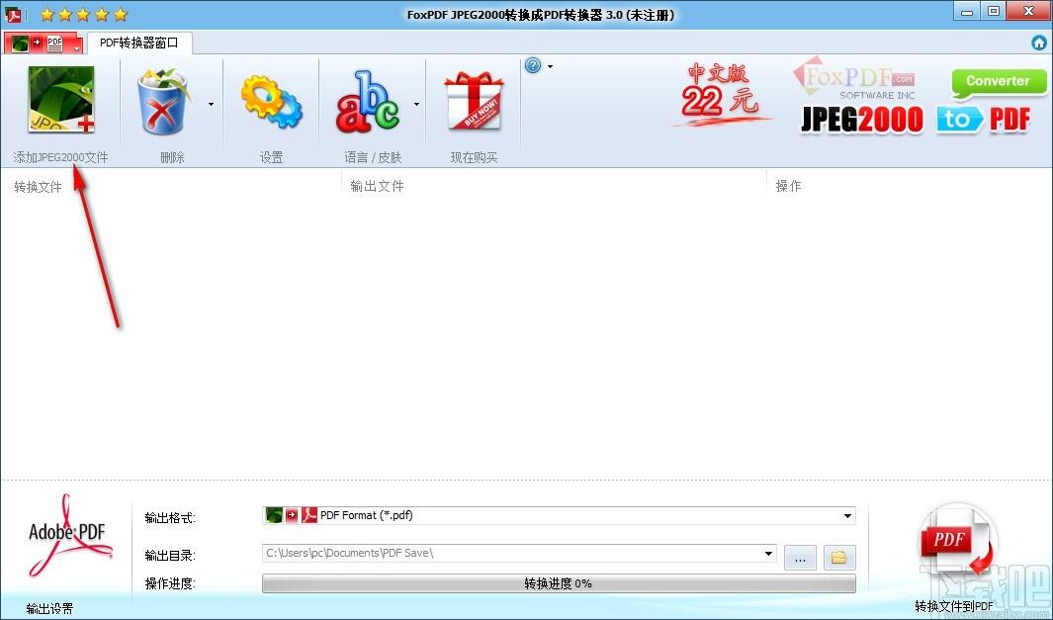This screenshot has width=1053, height=620.
Task: Close the FoxPDF window
Action: 1029,12
